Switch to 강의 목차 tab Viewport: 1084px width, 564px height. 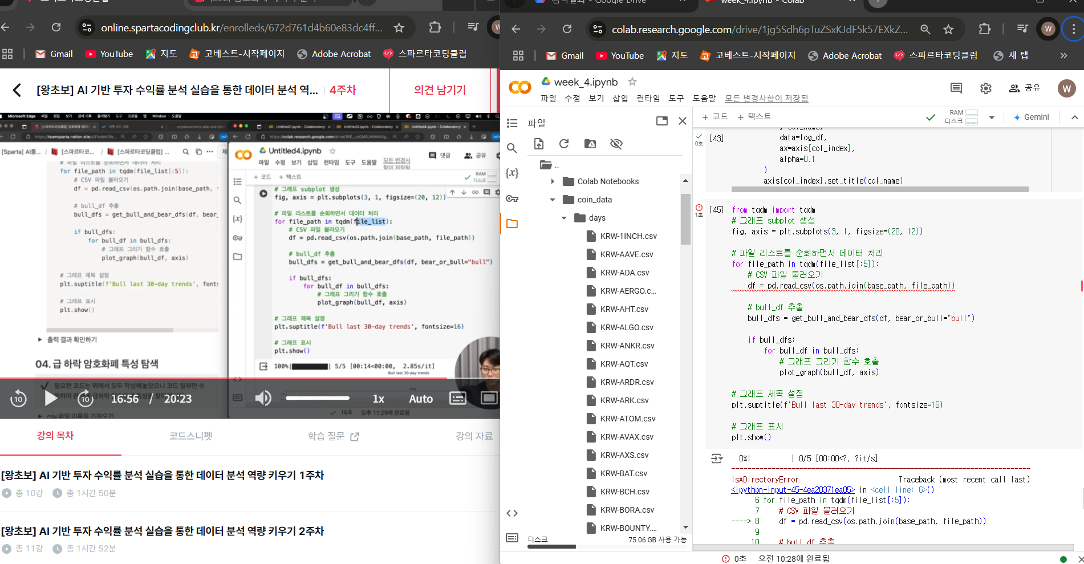pyautogui.click(x=55, y=436)
